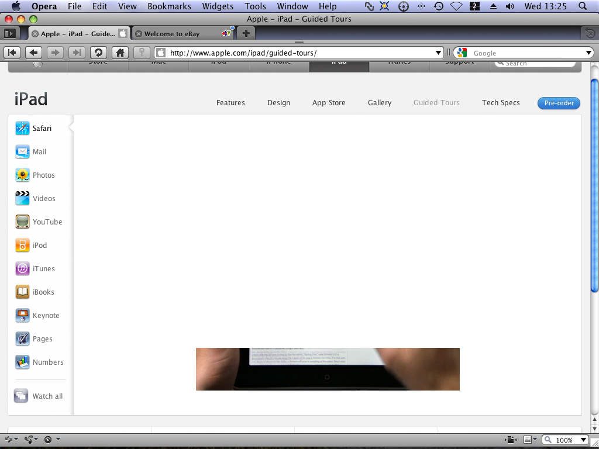Toggle images display in status bar
Viewport: 599px width, 449px height.
tap(527, 440)
